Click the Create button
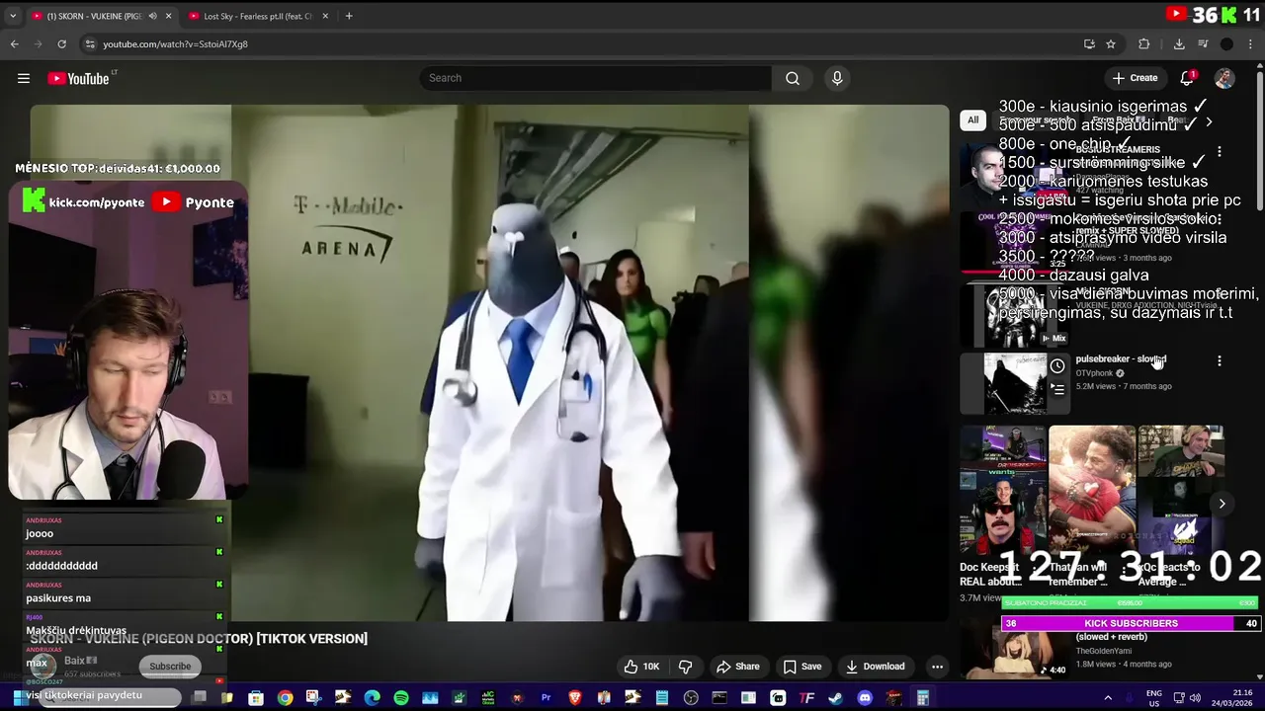Image resolution: width=1265 pixels, height=711 pixels. [1135, 78]
